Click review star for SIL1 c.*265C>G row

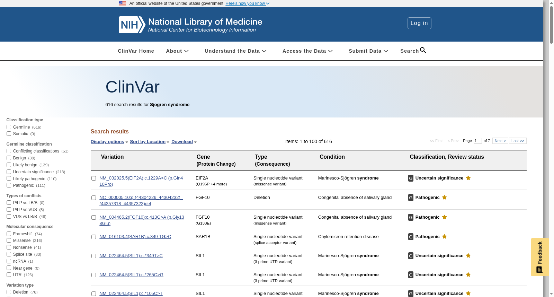[x=468, y=275]
